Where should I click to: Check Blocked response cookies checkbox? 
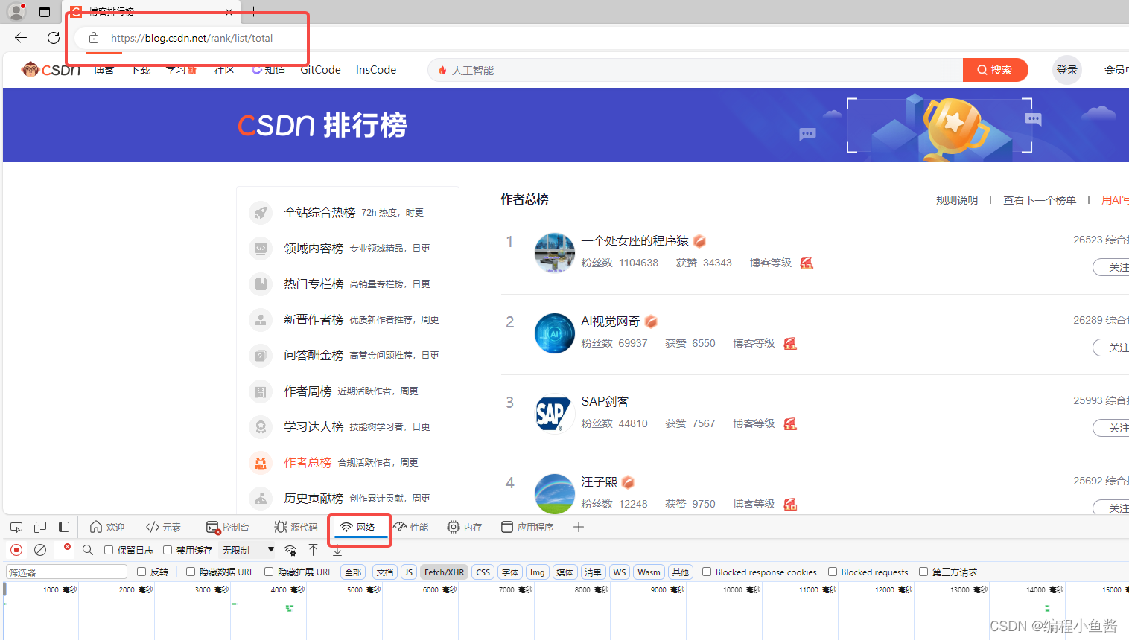tap(707, 572)
